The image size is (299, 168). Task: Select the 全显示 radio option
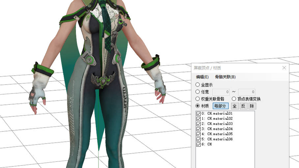[198, 85]
